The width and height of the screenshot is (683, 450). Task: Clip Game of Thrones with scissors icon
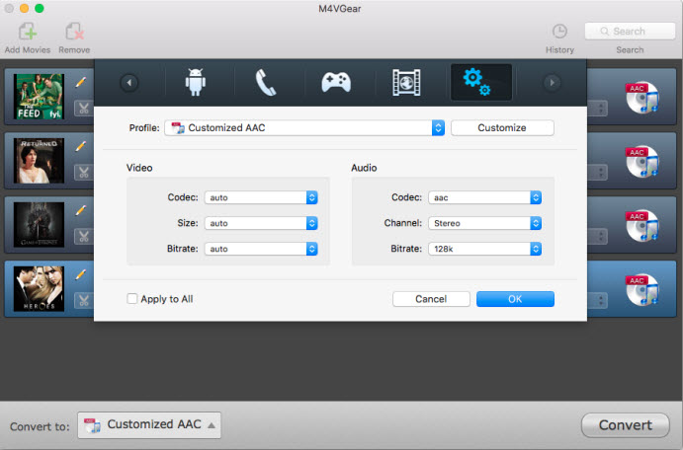pyautogui.click(x=84, y=237)
